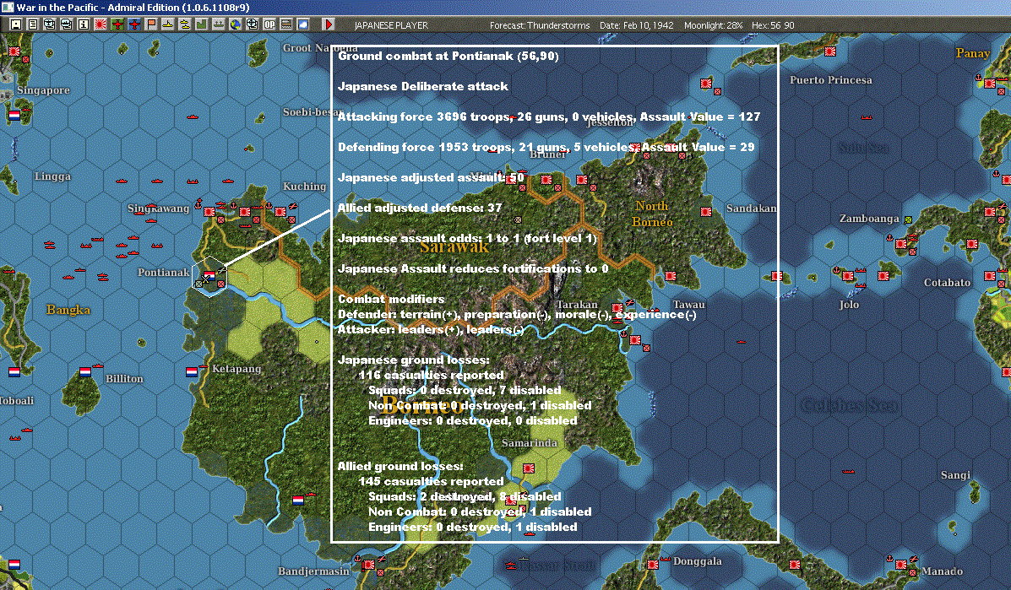
Task: Click the 'Singkawang' map label
Action: (x=159, y=208)
